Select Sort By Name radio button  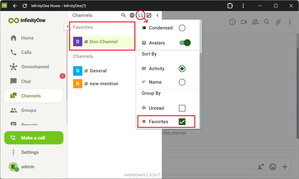click(182, 82)
